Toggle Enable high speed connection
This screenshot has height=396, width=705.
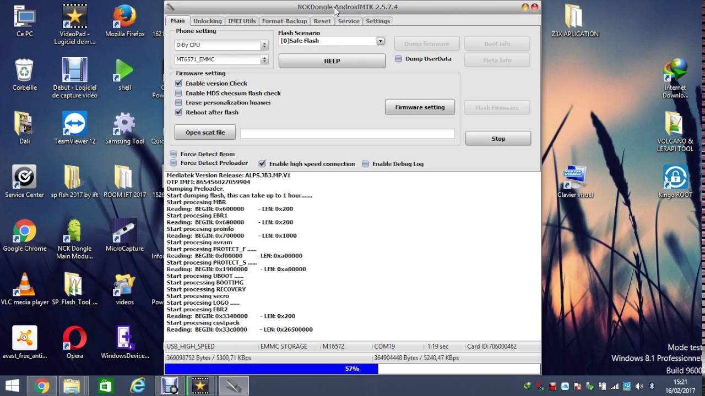coord(262,164)
